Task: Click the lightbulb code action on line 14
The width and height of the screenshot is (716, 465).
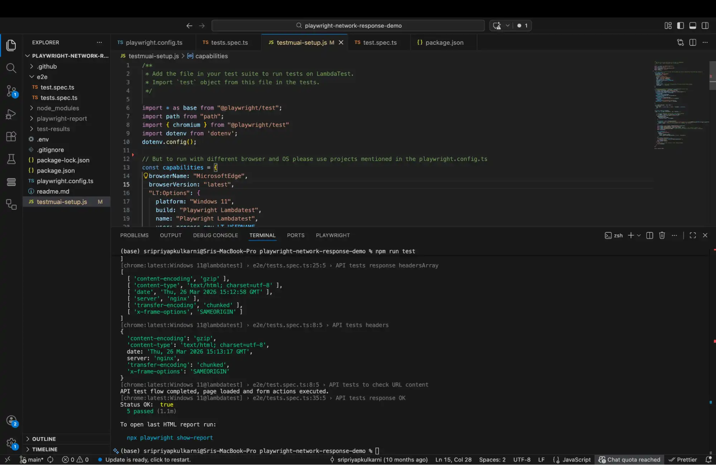Action: click(146, 176)
